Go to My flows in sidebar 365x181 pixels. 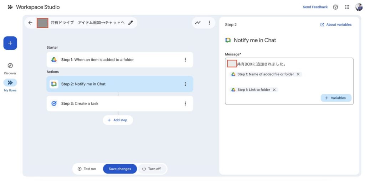coord(10,83)
